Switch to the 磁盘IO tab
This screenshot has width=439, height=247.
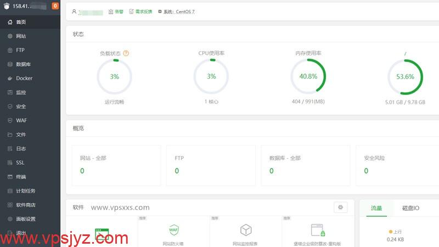coord(410,208)
